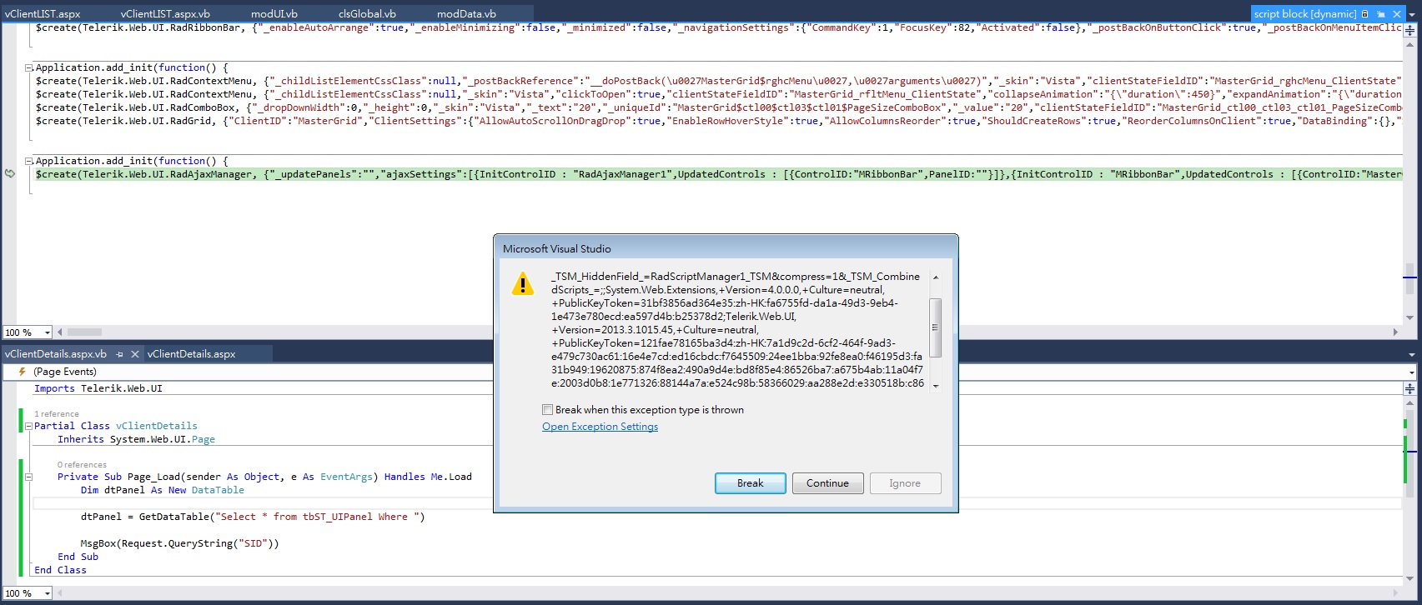Screen dimensions: 1422x605
Task: Click the upper editor's scroll down arrow
Action: coord(1410,317)
